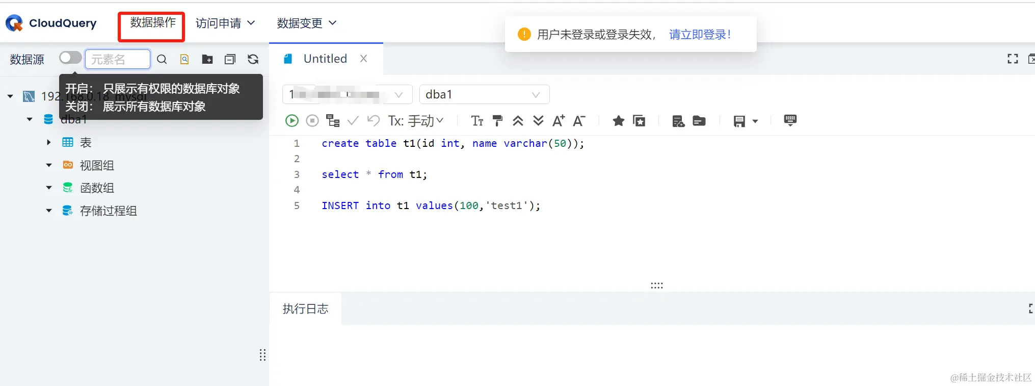Click the 数据源 panel label
Viewport: 1035px width, 386px height.
coord(27,59)
